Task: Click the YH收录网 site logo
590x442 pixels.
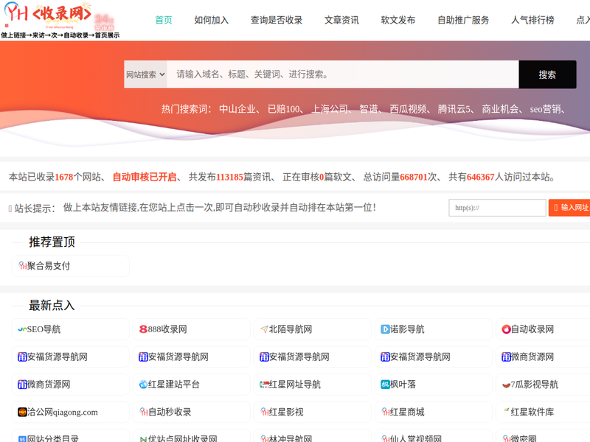Action: click(49, 14)
